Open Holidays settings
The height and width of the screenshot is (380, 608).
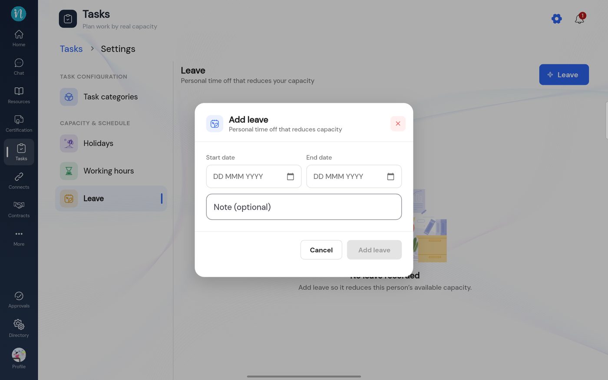tap(111, 143)
